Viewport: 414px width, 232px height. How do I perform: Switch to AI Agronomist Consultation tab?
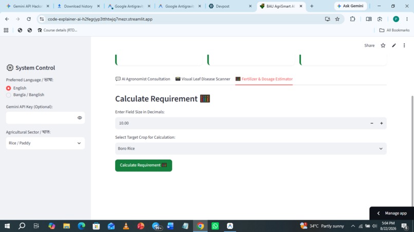(x=143, y=79)
